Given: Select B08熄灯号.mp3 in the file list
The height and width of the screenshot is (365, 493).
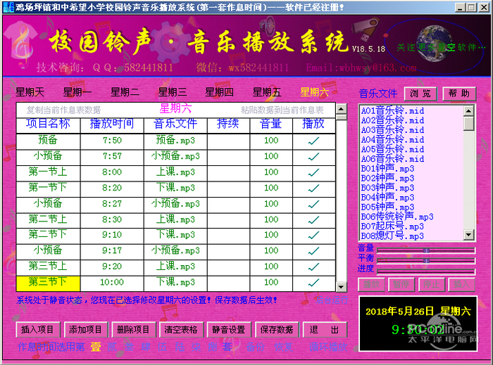Looking at the screenshot, I should pyautogui.click(x=392, y=236).
